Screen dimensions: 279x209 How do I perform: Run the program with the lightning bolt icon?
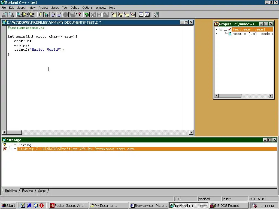(40, 15)
